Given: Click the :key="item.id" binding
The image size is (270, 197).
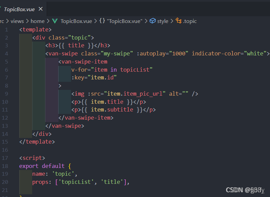Looking at the screenshot, I should click(94, 77).
